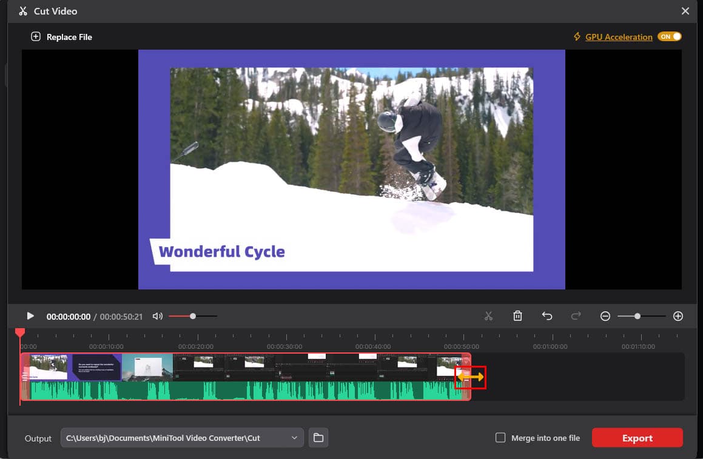Redo the last edit
703x459 pixels.
pyautogui.click(x=576, y=316)
